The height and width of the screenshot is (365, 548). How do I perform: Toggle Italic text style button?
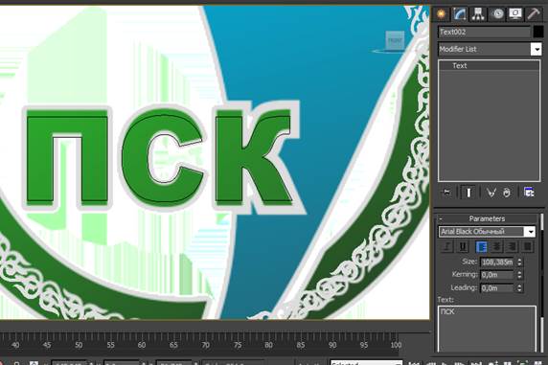click(446, 246)
